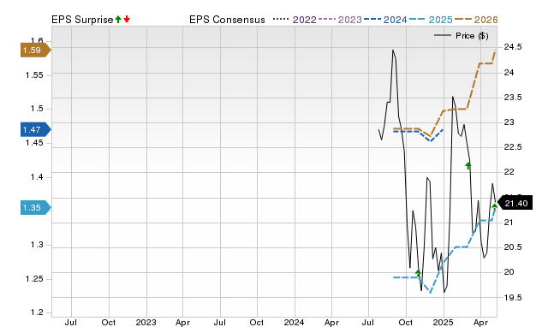
Task: Click the 23.5 price axis label
Action: pyautogui.click(x=513, y=97)
